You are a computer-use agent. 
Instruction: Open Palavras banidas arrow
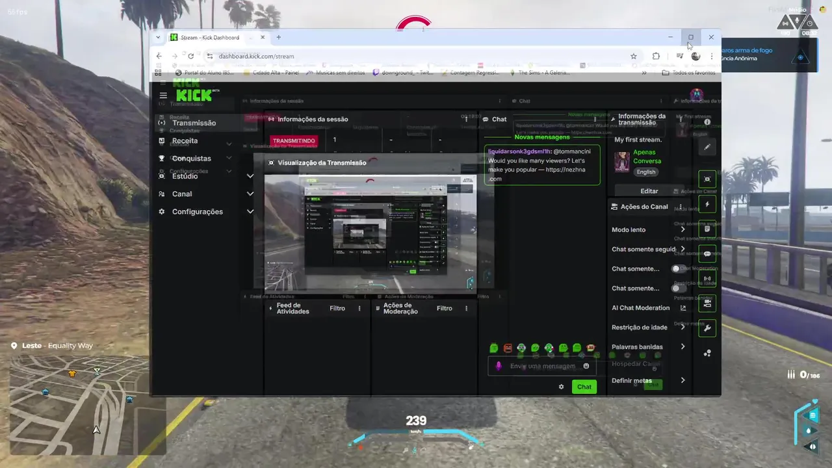(x=682, y=346)
